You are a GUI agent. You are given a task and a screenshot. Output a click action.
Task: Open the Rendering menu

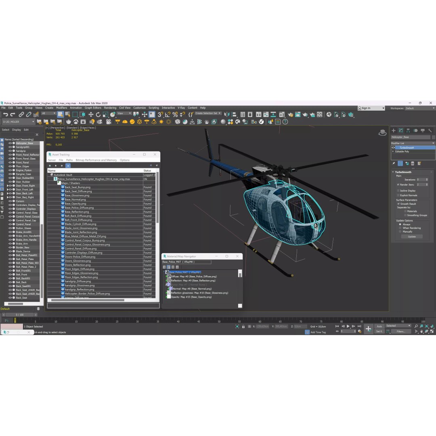click(110, 108)
